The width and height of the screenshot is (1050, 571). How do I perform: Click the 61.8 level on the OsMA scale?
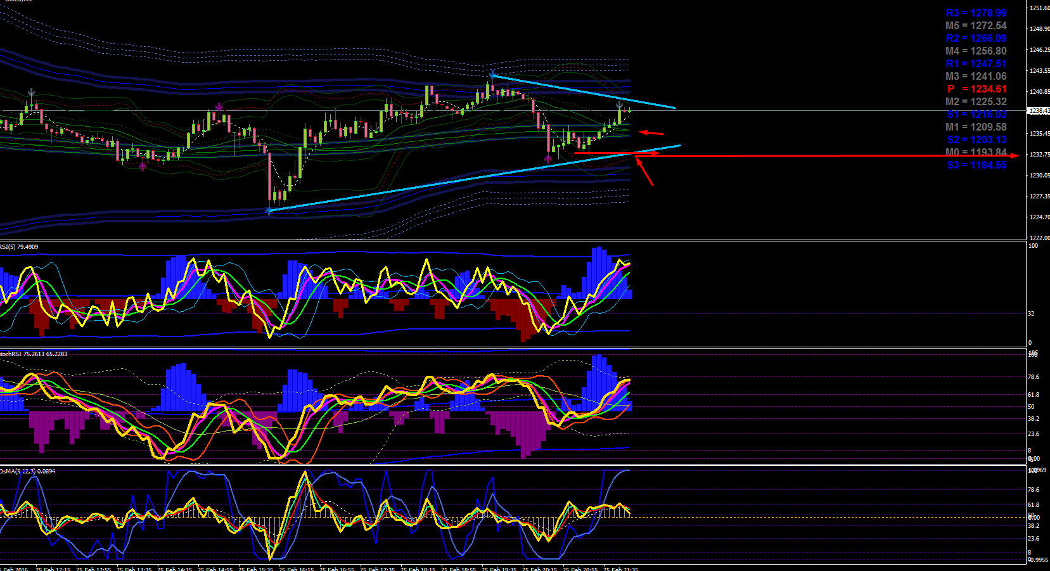click(1034, 505)
